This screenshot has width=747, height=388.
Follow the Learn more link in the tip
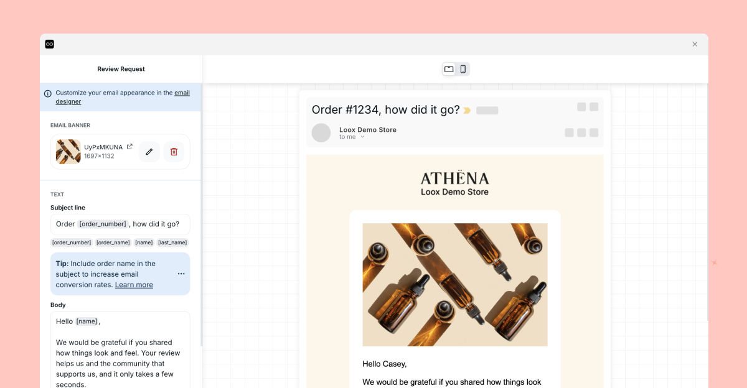[x=134, y=285]
